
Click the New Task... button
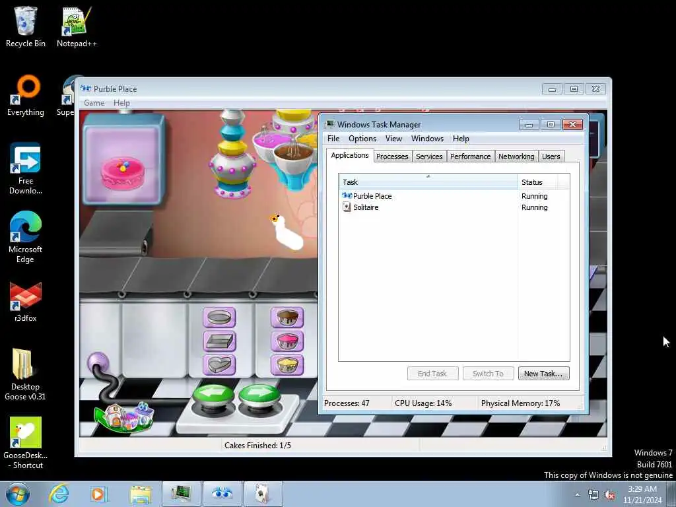(x=543, y=374)
